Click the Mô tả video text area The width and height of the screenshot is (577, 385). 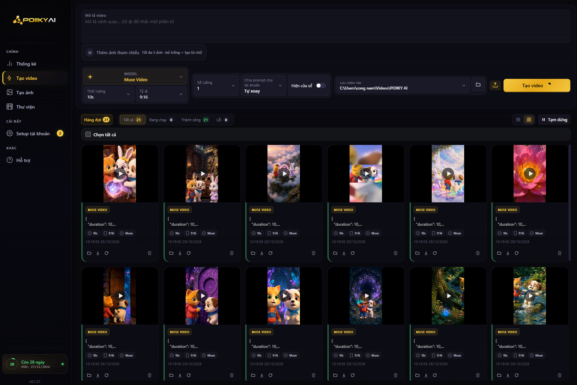[x=326, y=26]
